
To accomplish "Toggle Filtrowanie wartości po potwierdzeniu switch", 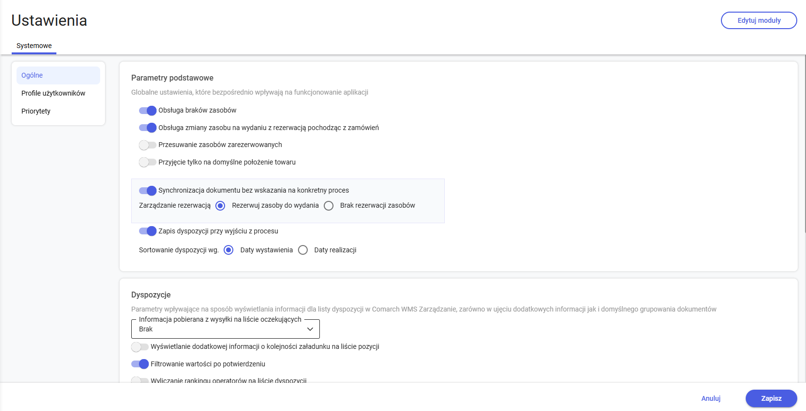I will pos(140,364).
